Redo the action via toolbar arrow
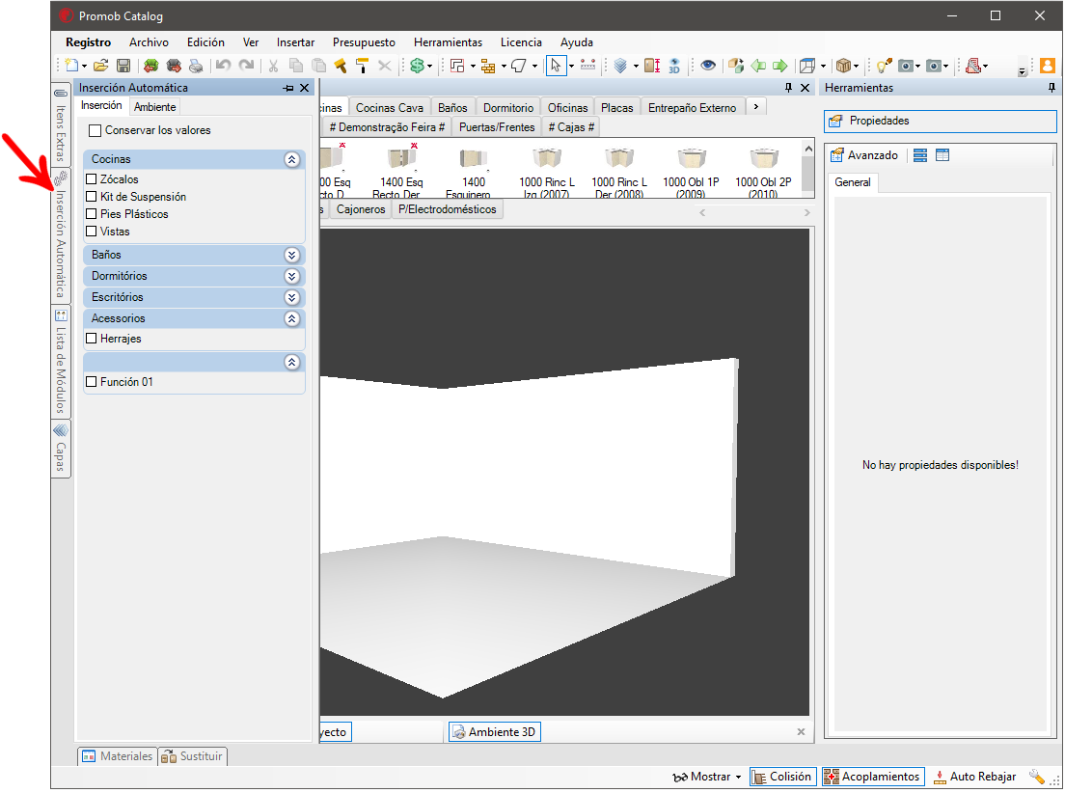1065x793 pixels. pos(247,66)
